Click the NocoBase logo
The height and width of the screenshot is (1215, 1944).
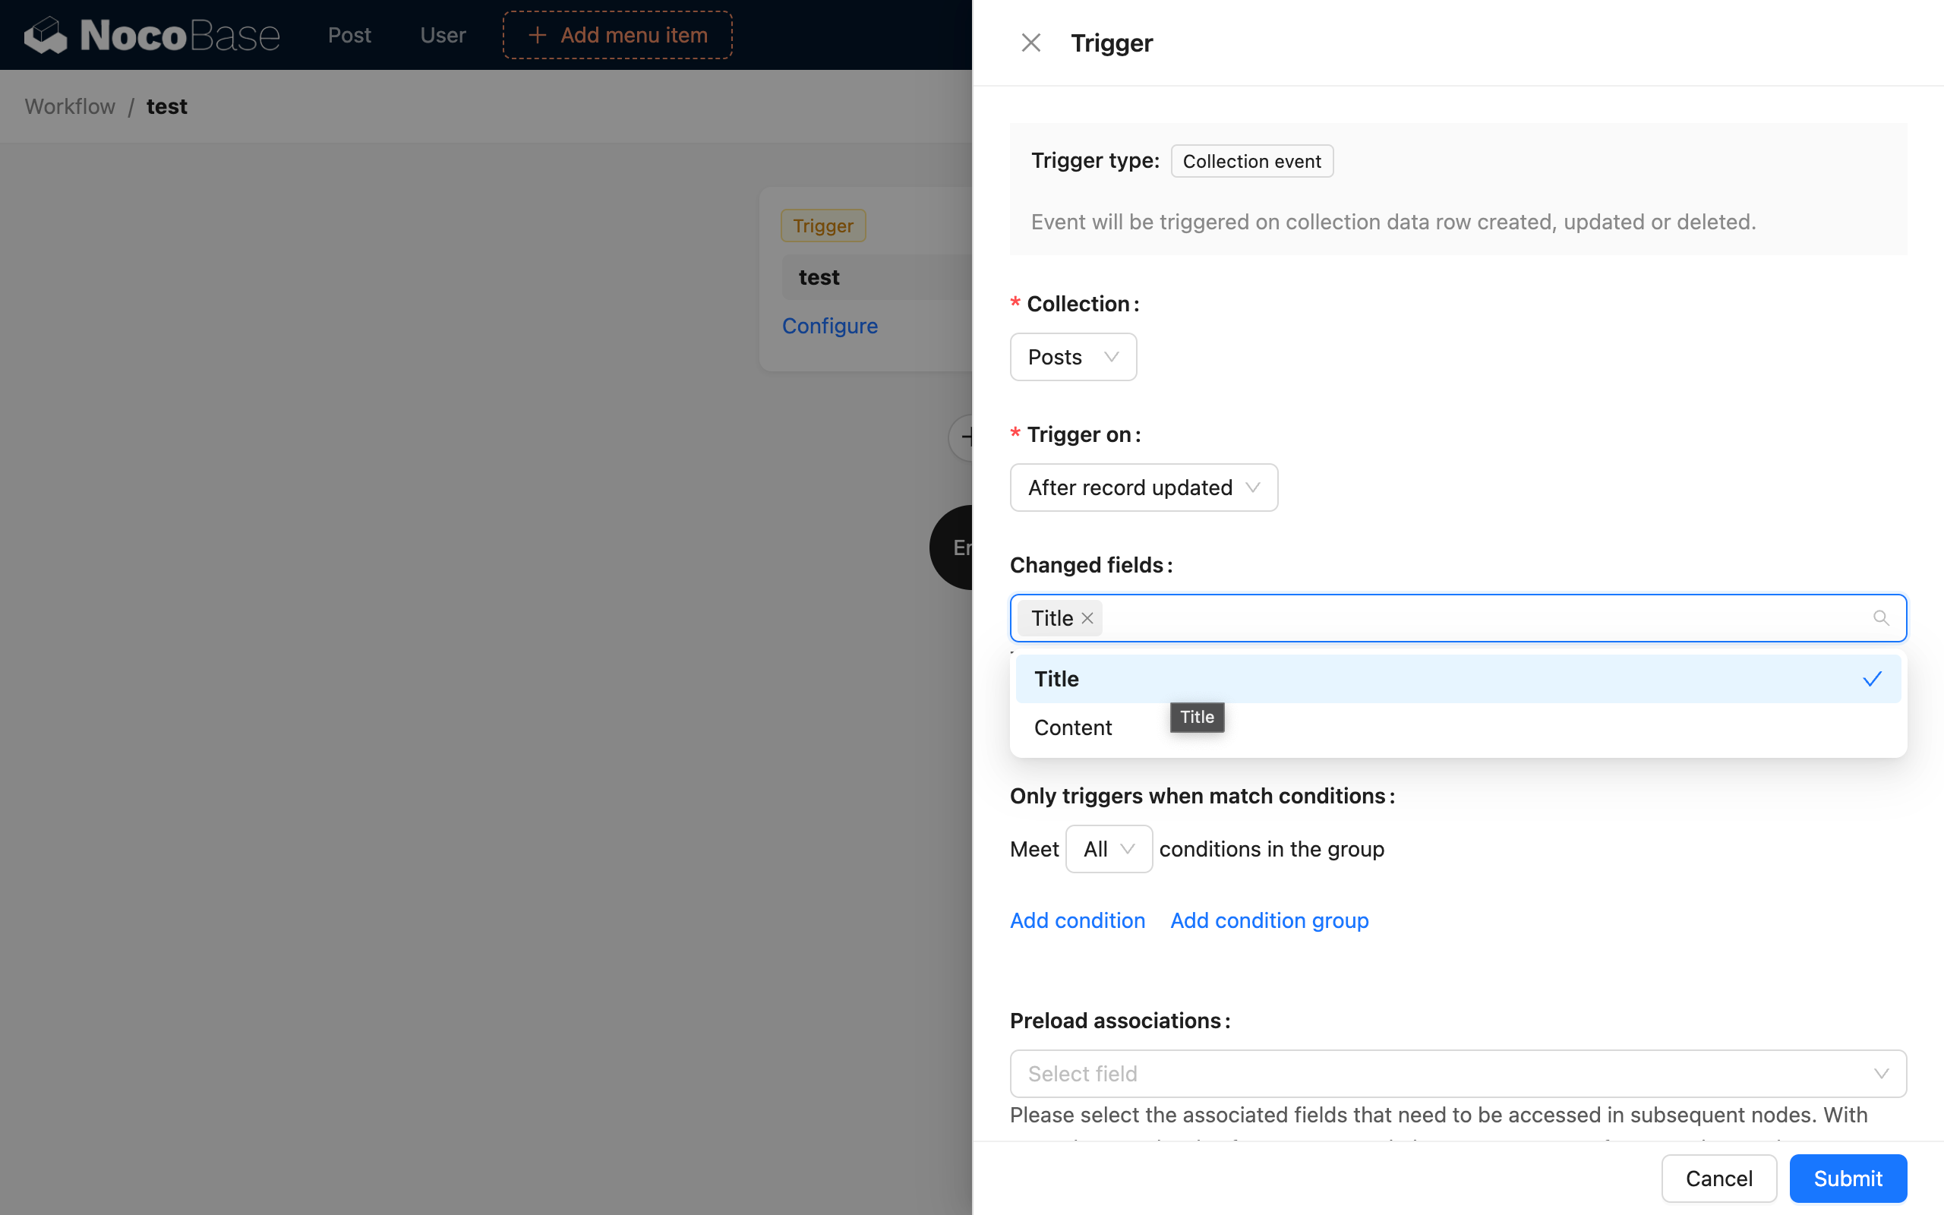[152, 35]
